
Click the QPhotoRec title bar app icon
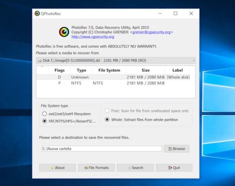click(37, 13)
